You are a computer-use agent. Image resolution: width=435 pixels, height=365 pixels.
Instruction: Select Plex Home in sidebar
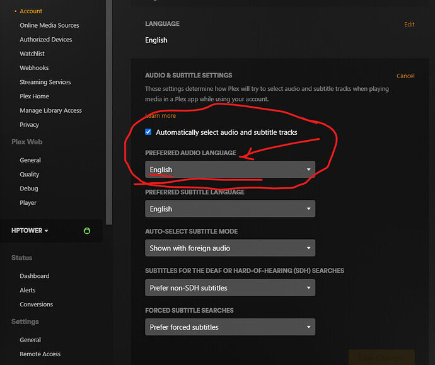pos(35,96)
